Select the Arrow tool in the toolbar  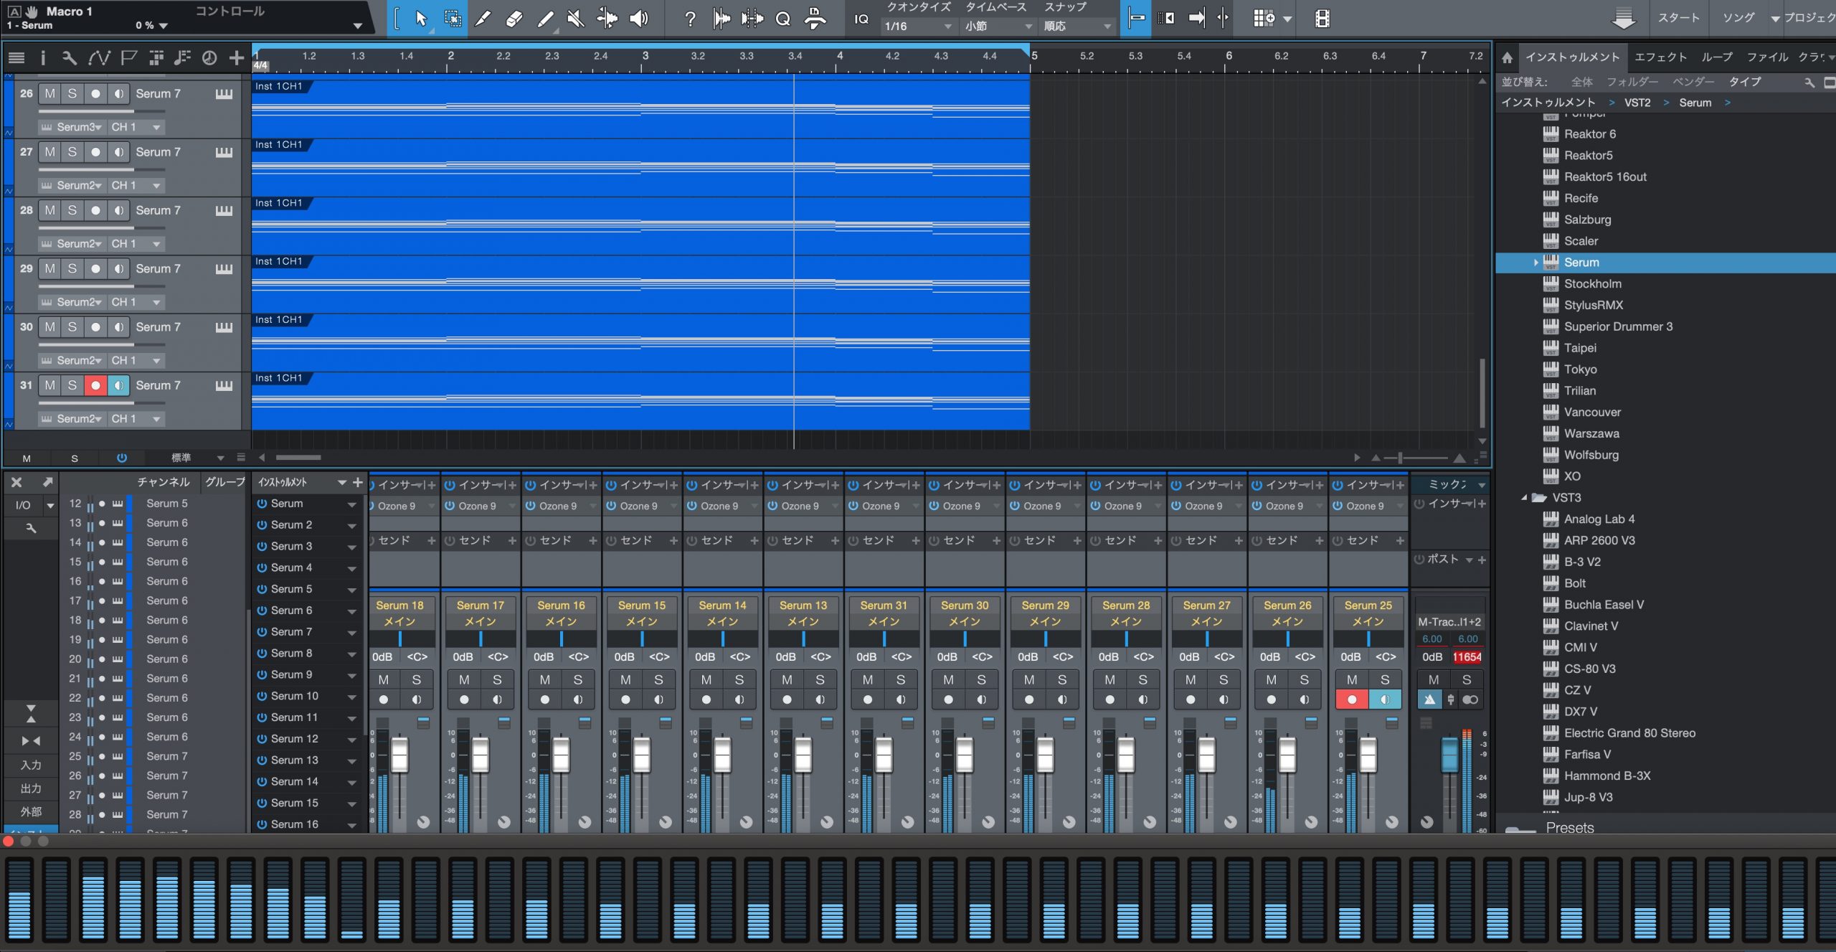[x=421, y=19]
